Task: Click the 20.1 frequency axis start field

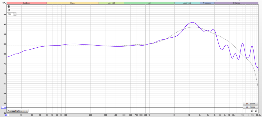Action: [7, 115]
